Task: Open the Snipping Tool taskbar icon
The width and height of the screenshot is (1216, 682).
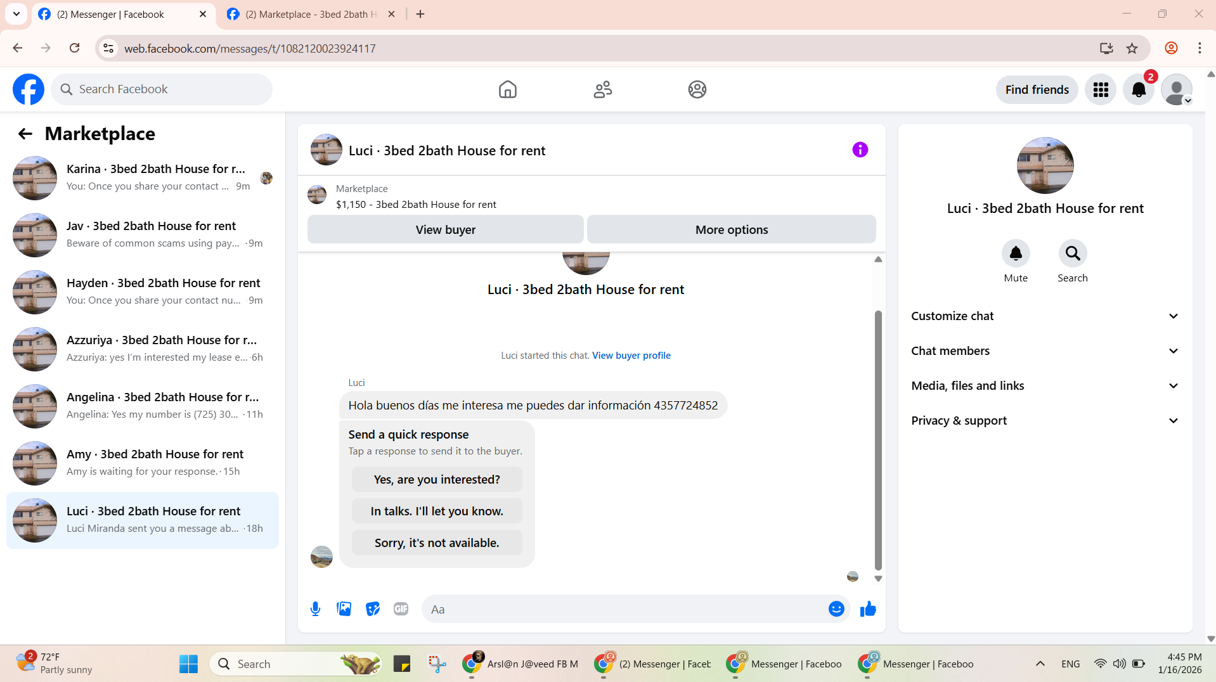Action: coord(437,664)
